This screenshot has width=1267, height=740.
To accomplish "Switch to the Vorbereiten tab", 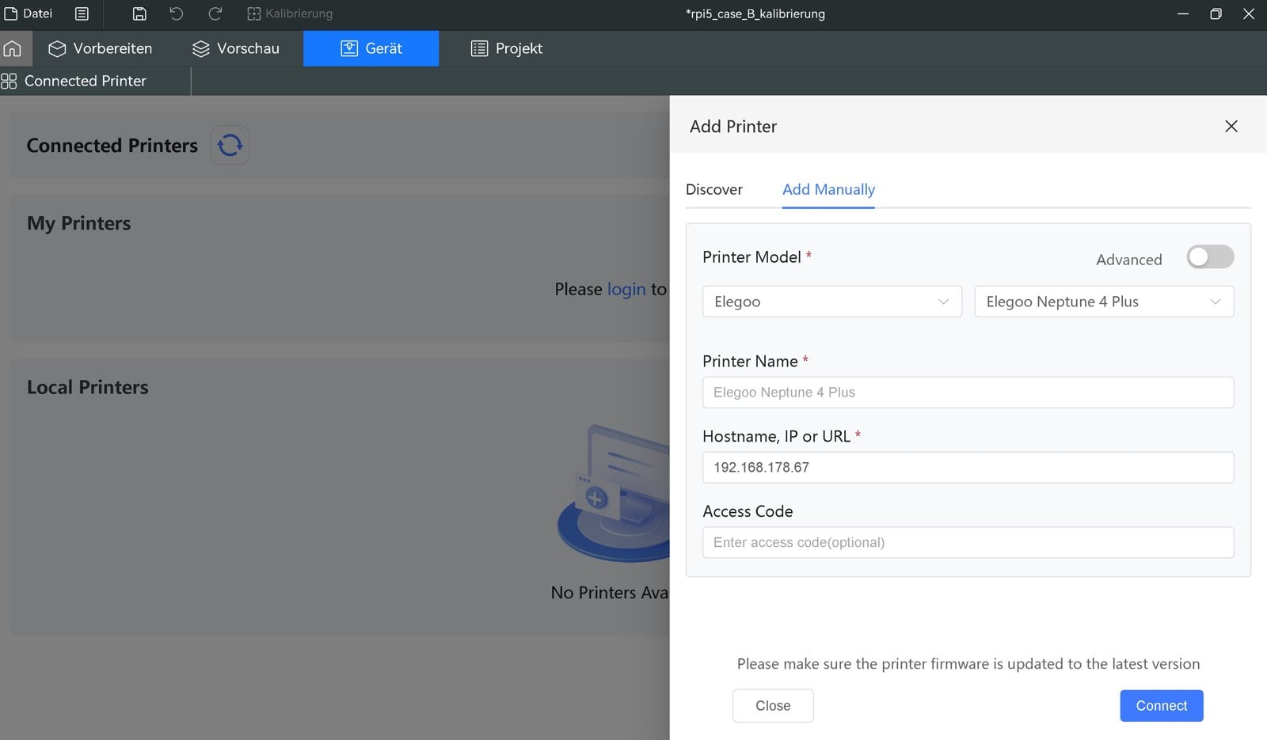I will (x=101, y=48).
